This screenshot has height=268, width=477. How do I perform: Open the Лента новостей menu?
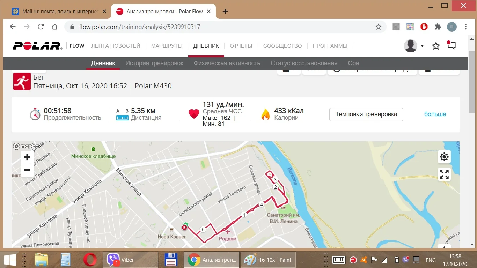[x=116, y=46]
